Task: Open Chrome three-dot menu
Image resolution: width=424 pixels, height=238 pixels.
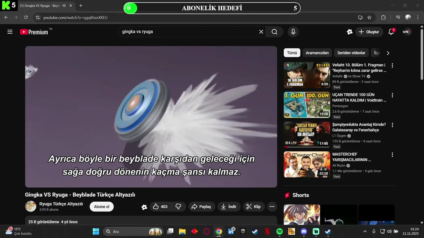Action: pos(418,17)
